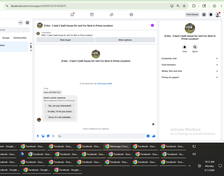
Task: Open the Friends icon in Facebook's top bar
Action: tap(112, 14)
